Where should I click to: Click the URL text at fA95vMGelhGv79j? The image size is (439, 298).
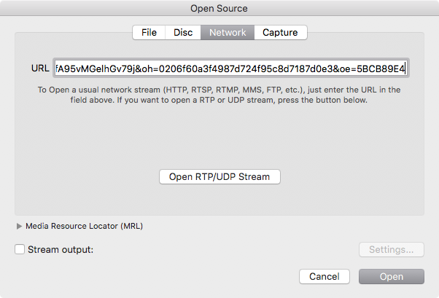pos(96,68)
